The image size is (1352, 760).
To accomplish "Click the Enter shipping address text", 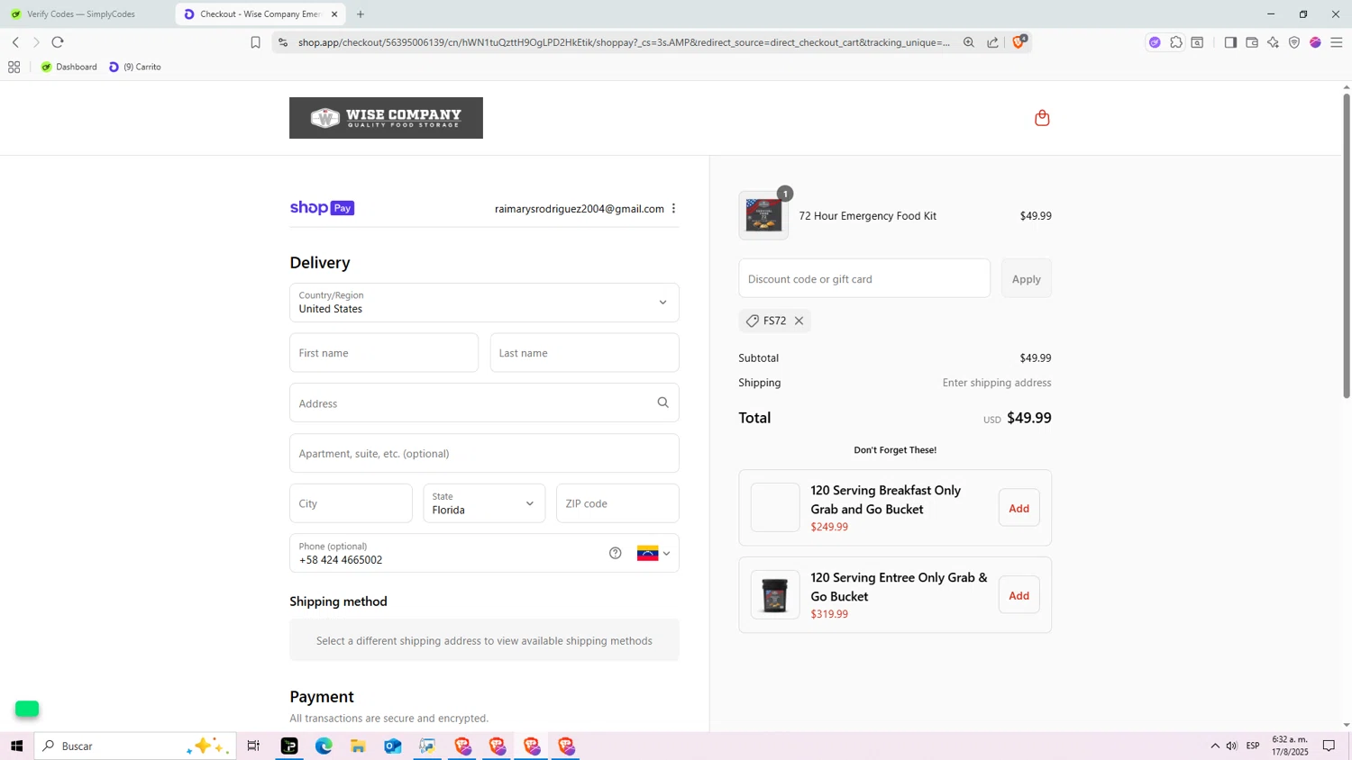I will pos(997,383).
